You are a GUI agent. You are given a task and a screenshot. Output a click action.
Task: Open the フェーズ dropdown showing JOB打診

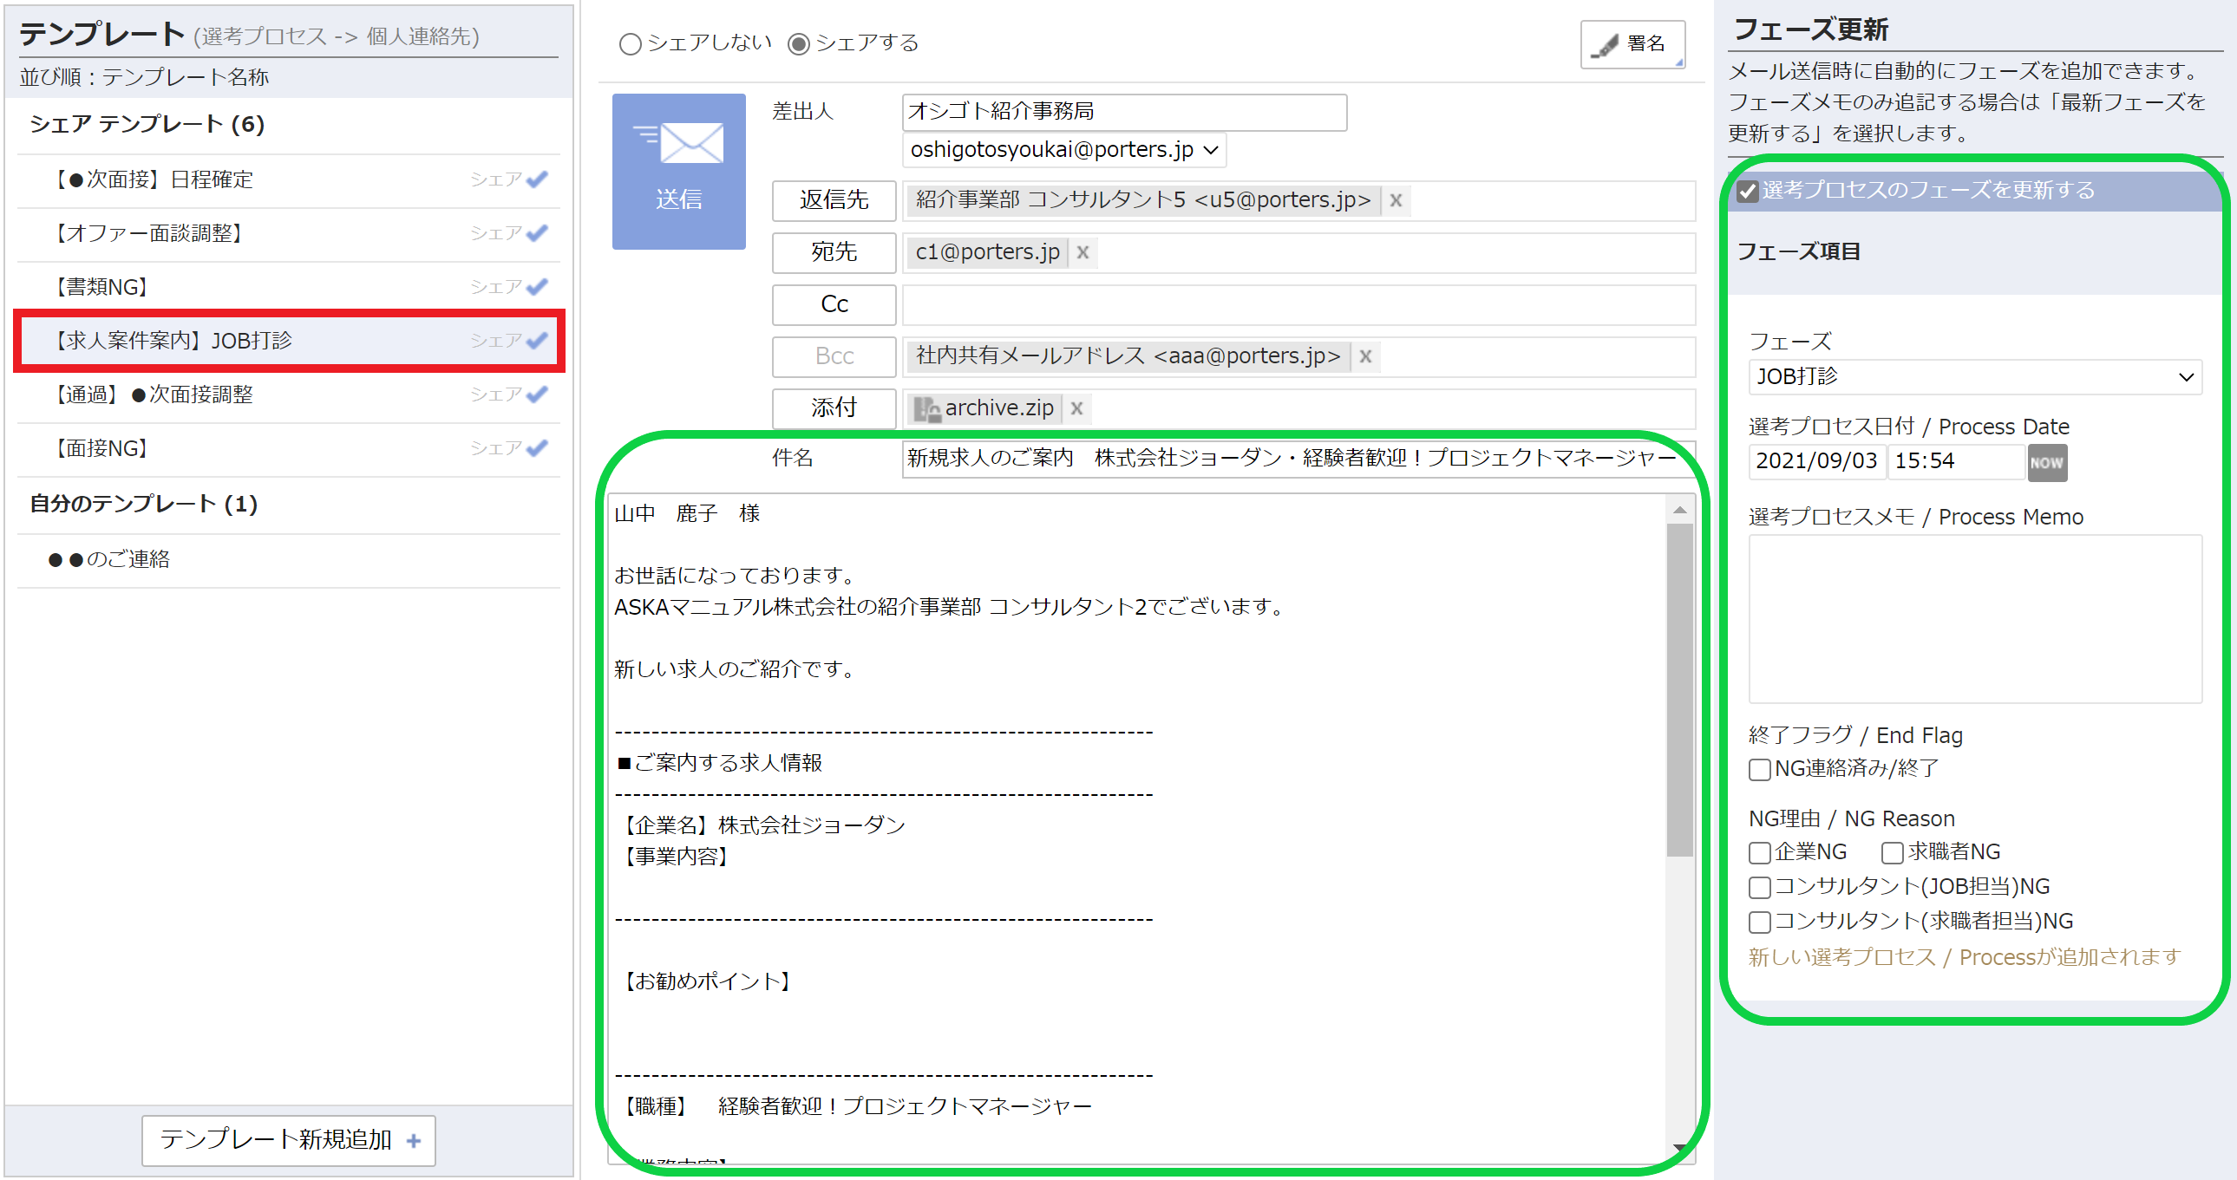coord(1975,377)
